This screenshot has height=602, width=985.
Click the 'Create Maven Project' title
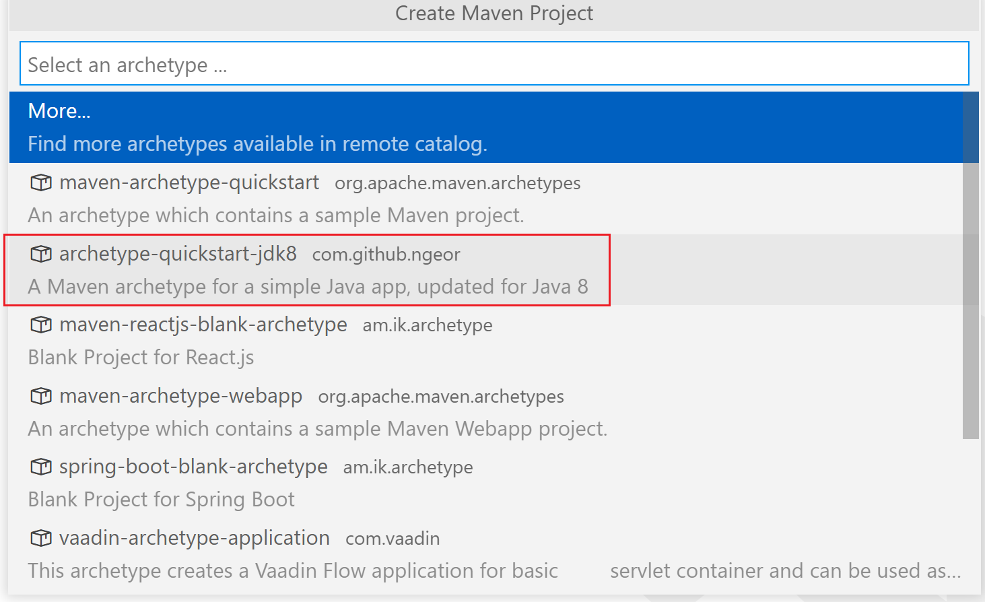pyautogui.click(x=494, y=13)
